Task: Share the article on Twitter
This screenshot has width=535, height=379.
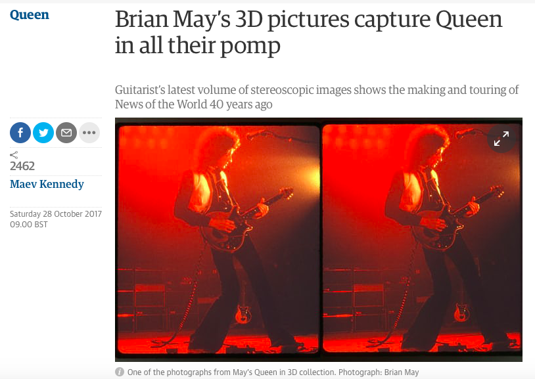Action: 43,133
